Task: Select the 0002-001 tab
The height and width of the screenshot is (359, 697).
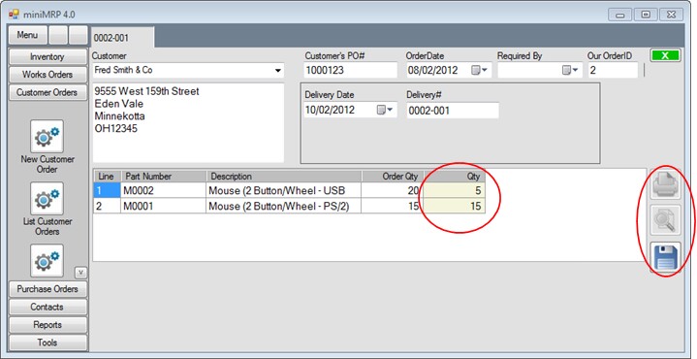Action: [x=122, y=38]
